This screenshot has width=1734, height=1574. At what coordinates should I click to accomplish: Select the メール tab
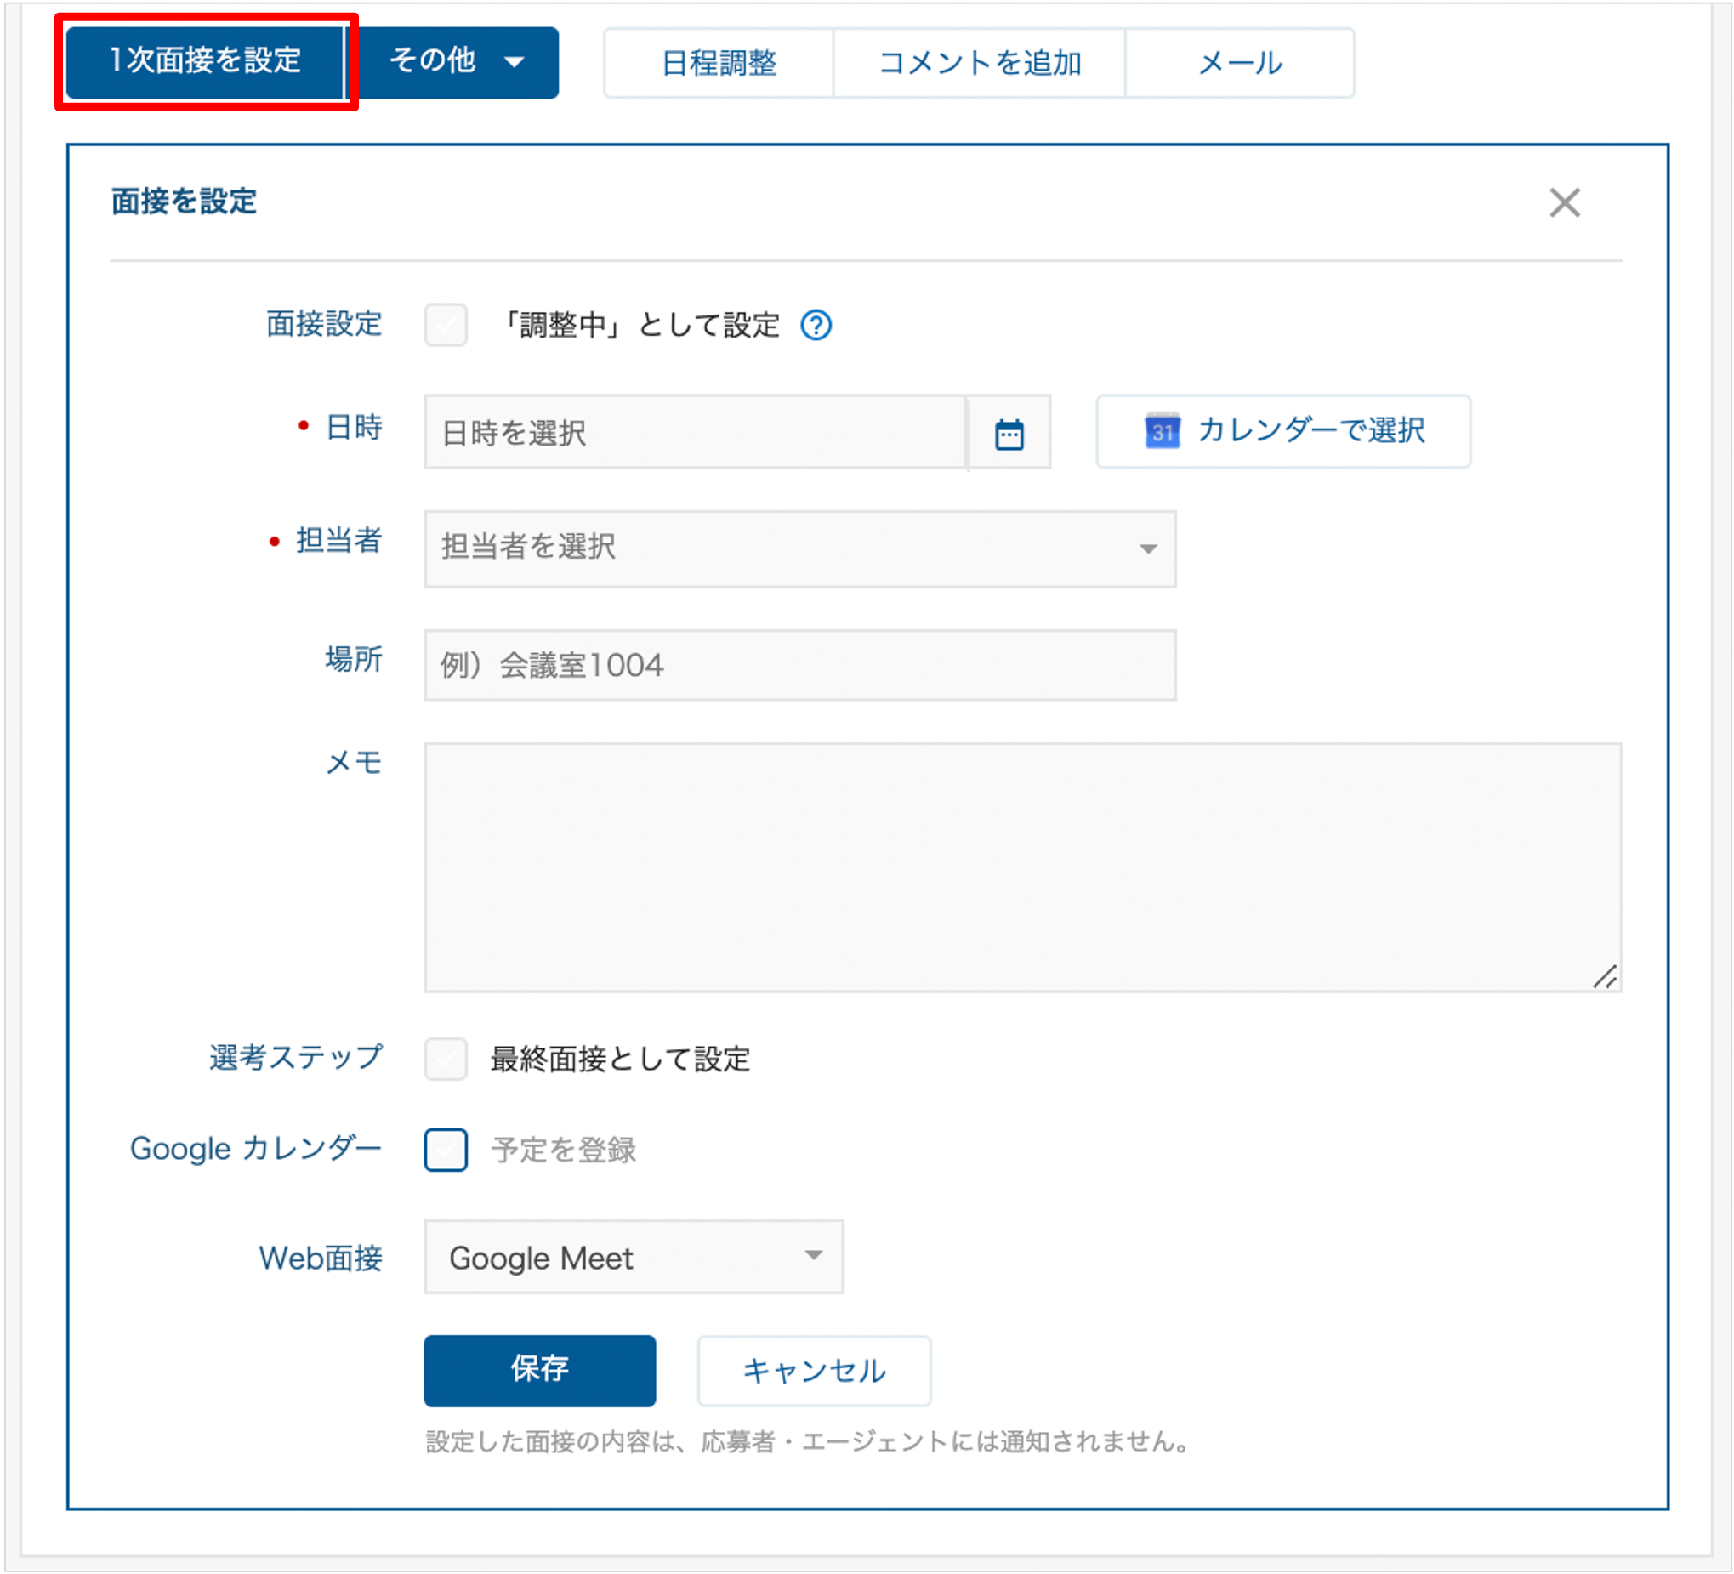(1240, 63)
